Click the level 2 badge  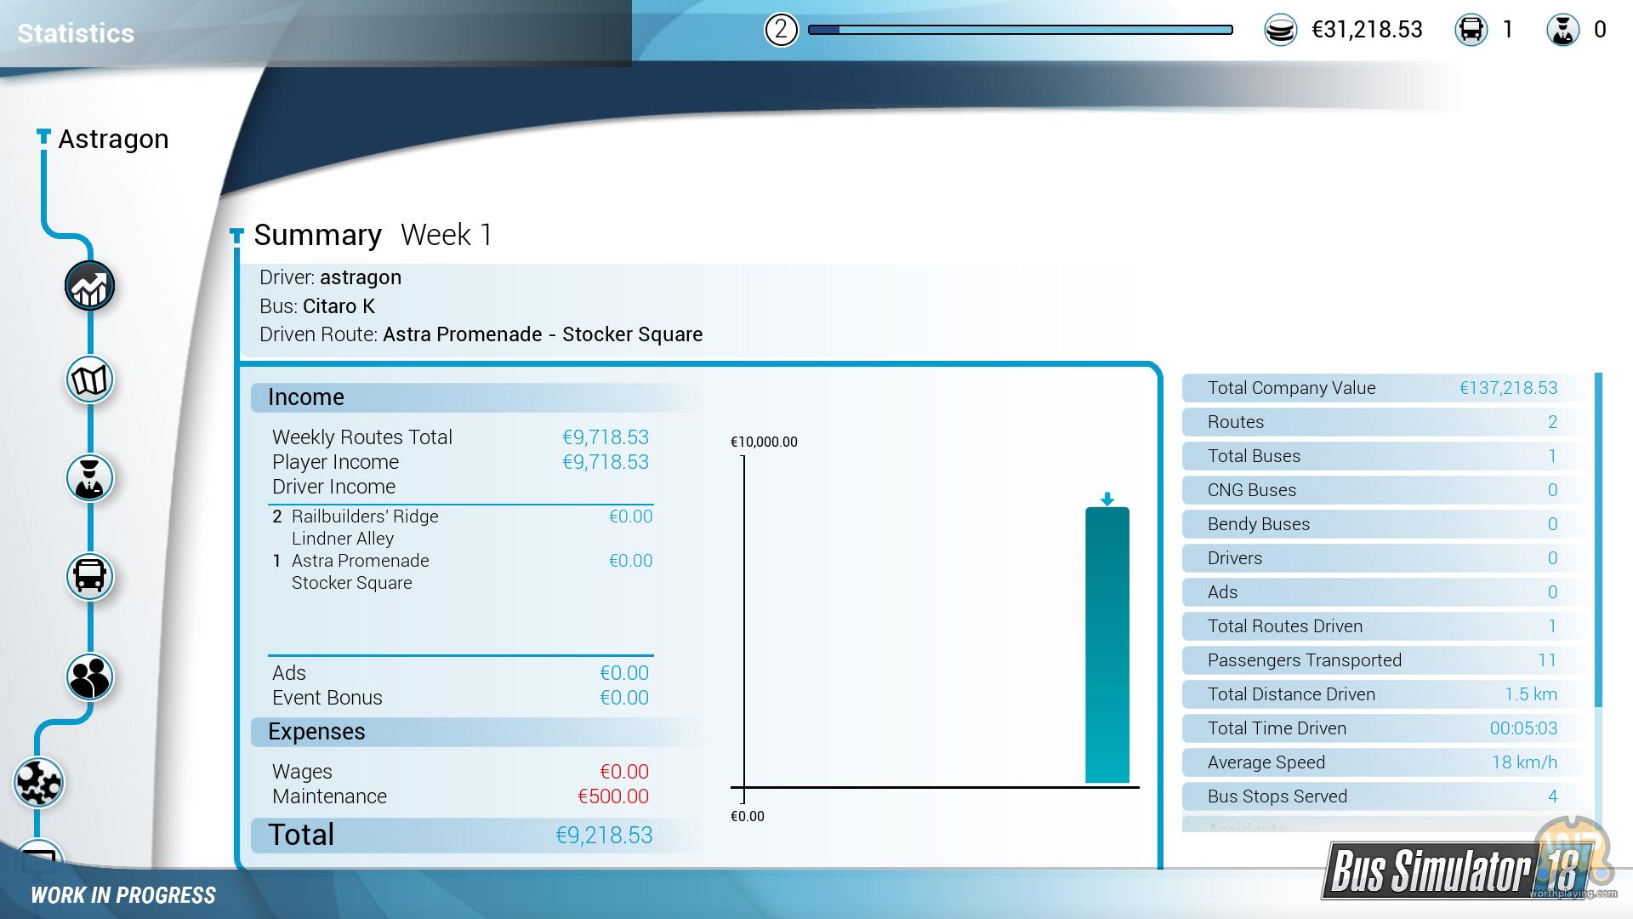(x=781, y=31)
